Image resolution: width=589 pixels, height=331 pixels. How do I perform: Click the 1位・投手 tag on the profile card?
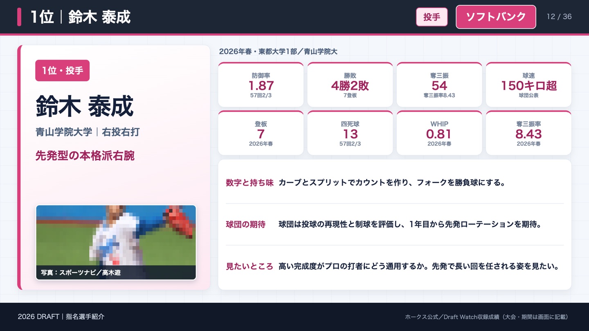pos(63,71)
